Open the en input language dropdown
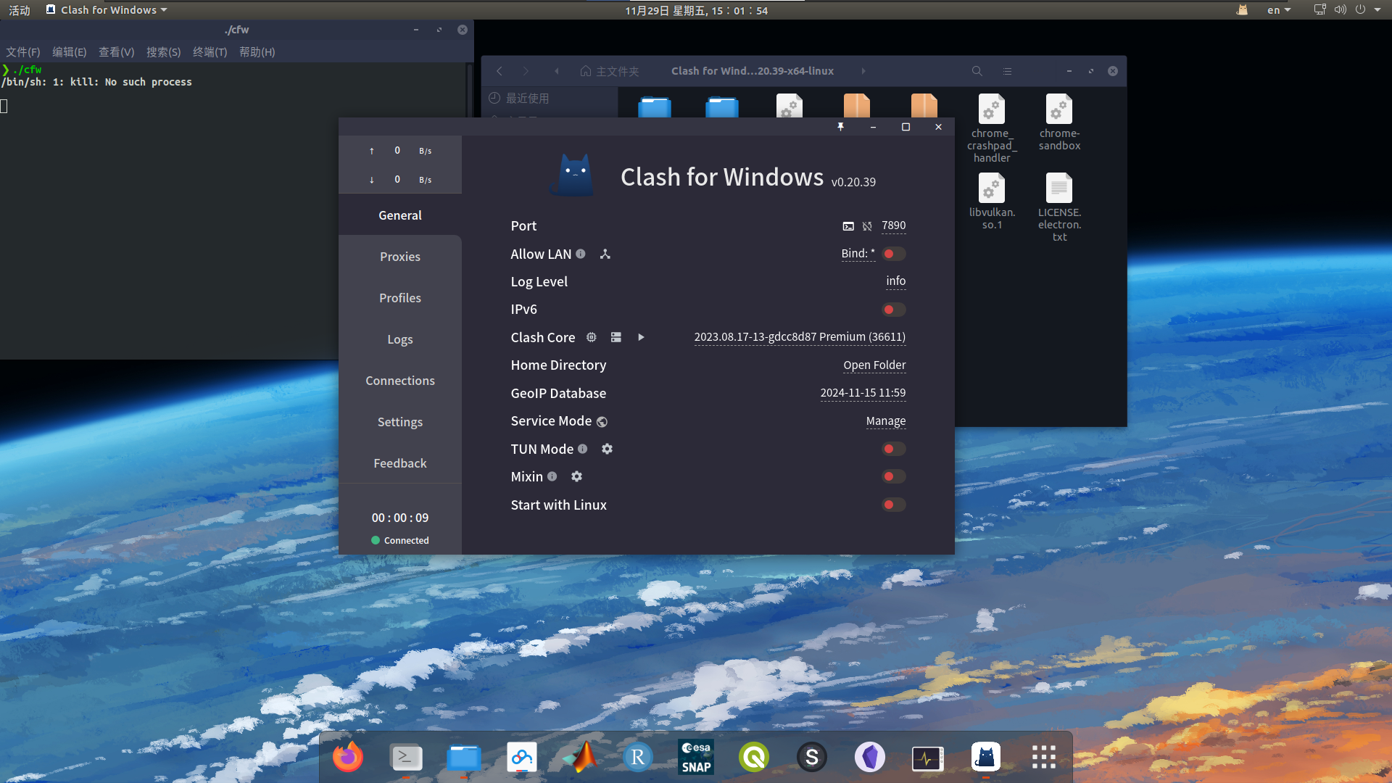Viewport: 1392px width, 783px height. pos(1279,10)
